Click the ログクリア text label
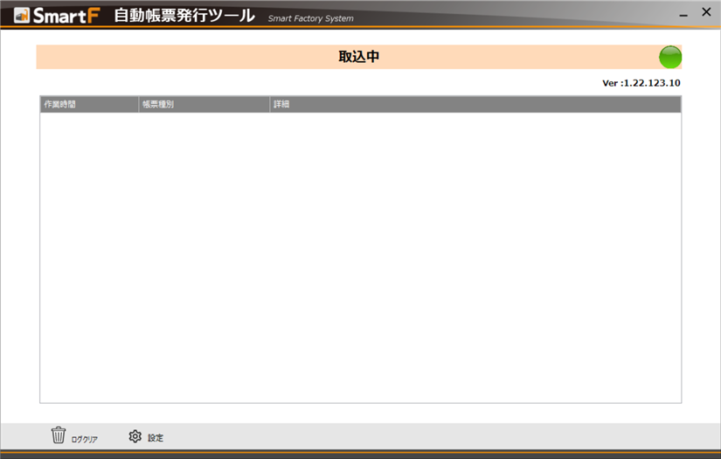 click(85, 439)
